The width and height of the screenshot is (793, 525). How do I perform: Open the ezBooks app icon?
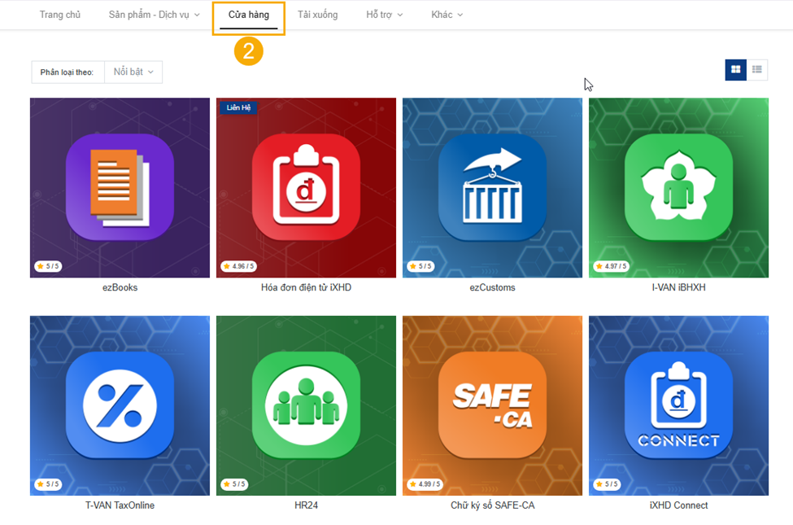pos(120,187)
